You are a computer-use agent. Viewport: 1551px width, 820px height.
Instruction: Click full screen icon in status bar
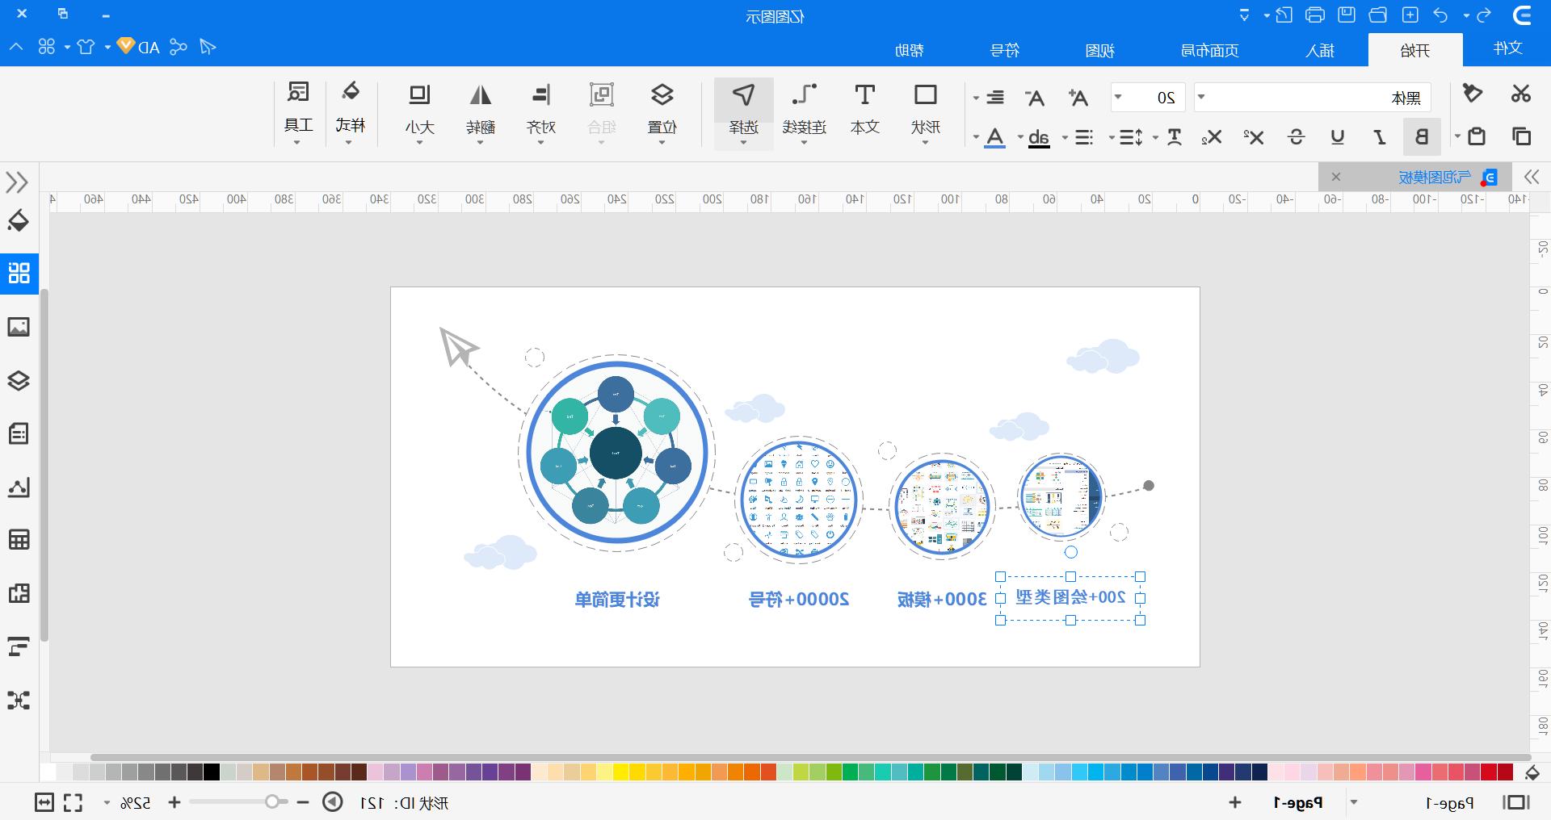[74, 802]
